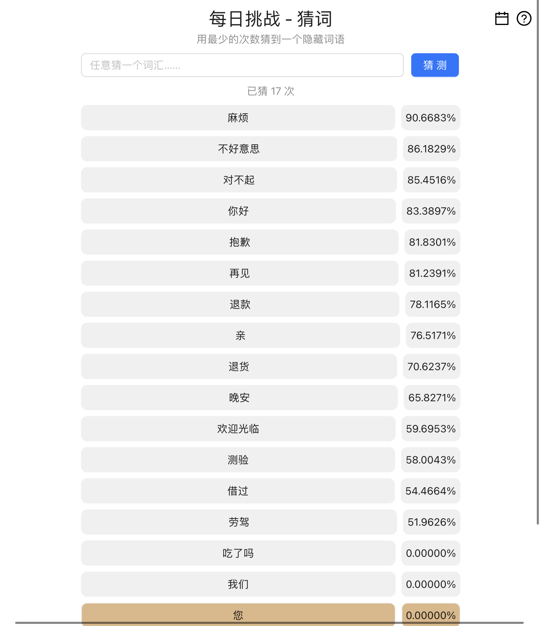The image size is (541, 626).
Task: Click the 晚安 guess entry
Action: [x=239, y=397]
